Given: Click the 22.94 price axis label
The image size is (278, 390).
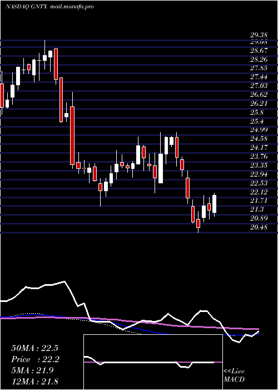Looking at the screenshot, I should 260,174.
